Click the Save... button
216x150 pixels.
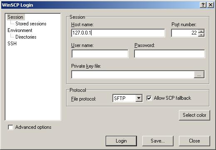158,141
